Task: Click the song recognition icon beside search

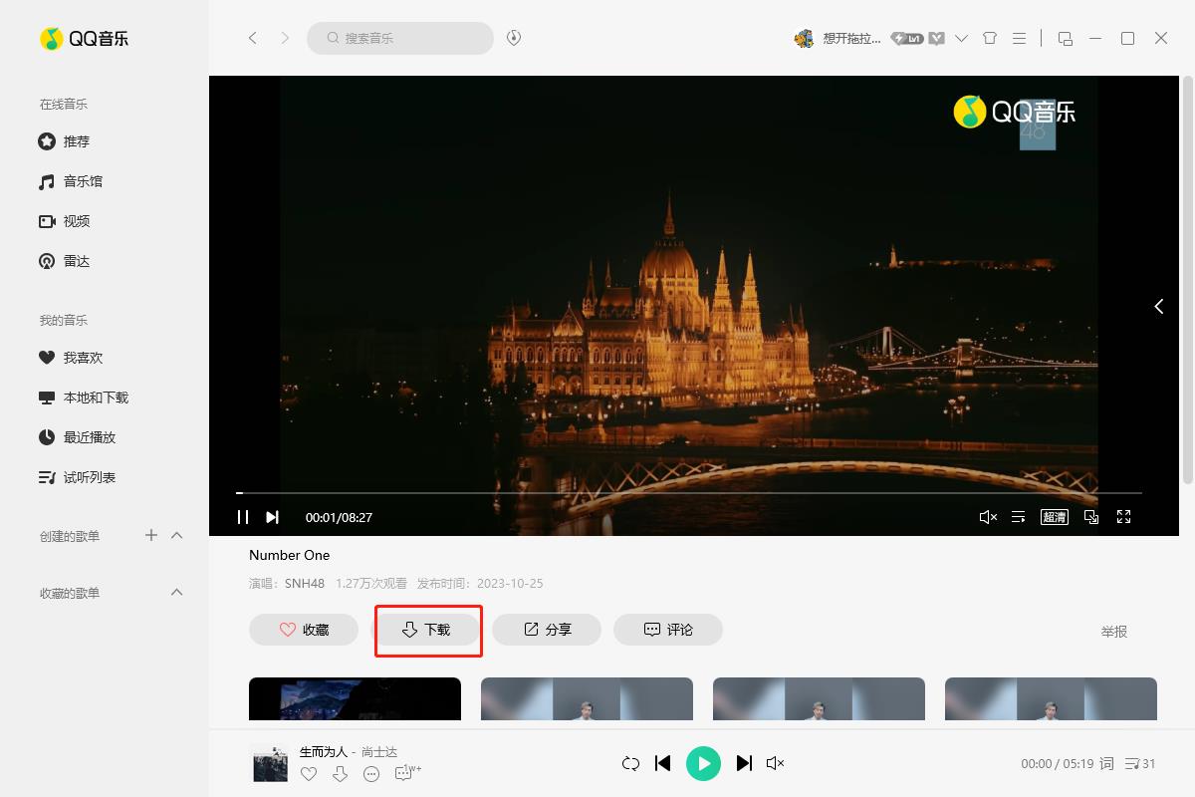Action: (514, 38)
